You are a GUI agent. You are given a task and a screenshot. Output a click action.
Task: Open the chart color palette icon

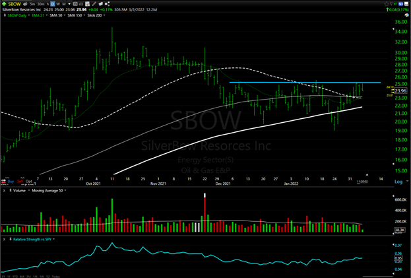click(x=407, y=15)
